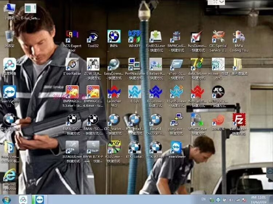Launch the NCS-Expert tool icon
The image size is (273, 204).
(72, 37)
